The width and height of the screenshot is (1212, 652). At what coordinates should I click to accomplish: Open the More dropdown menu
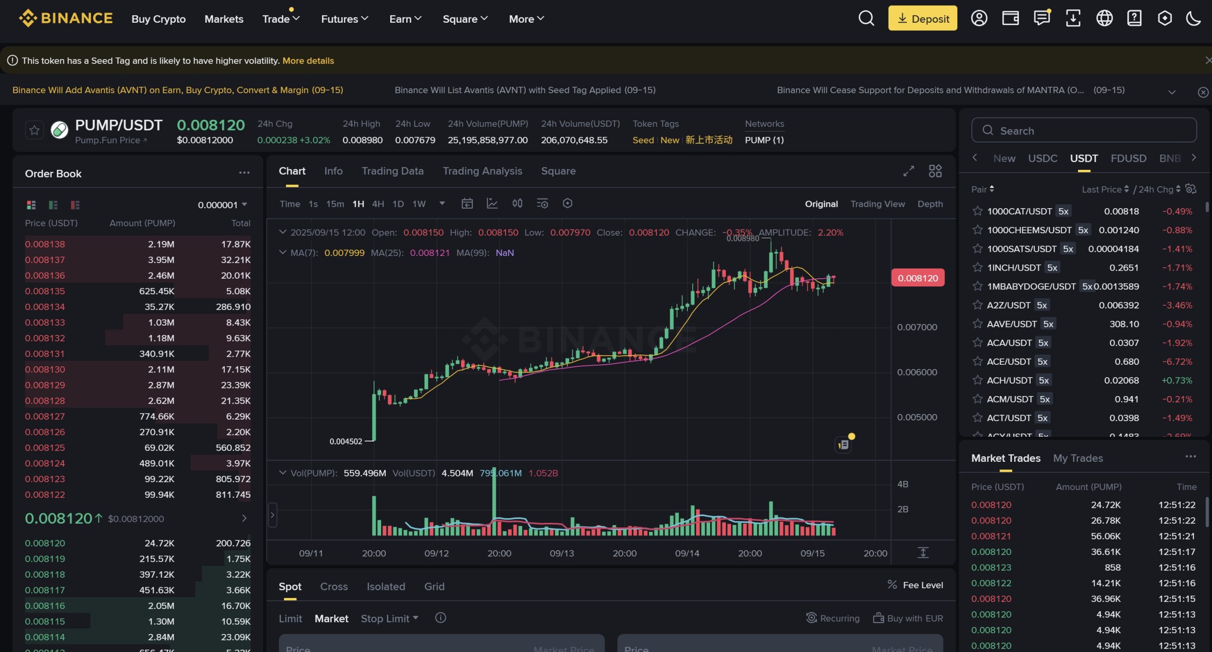526,19
